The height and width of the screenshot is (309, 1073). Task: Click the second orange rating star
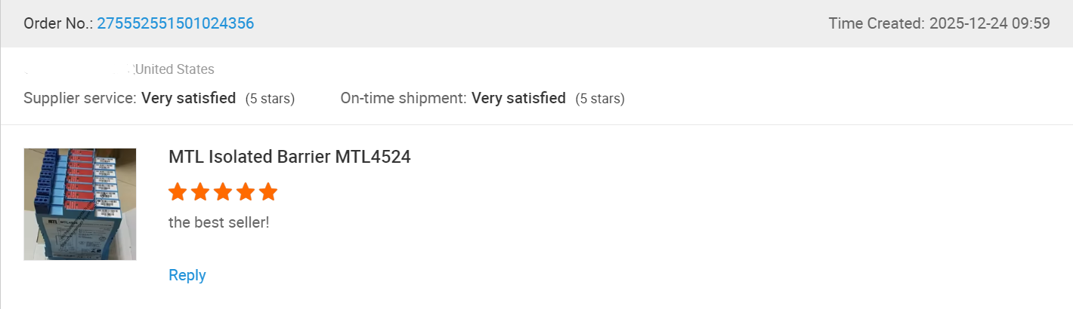(x=200, y=192)
